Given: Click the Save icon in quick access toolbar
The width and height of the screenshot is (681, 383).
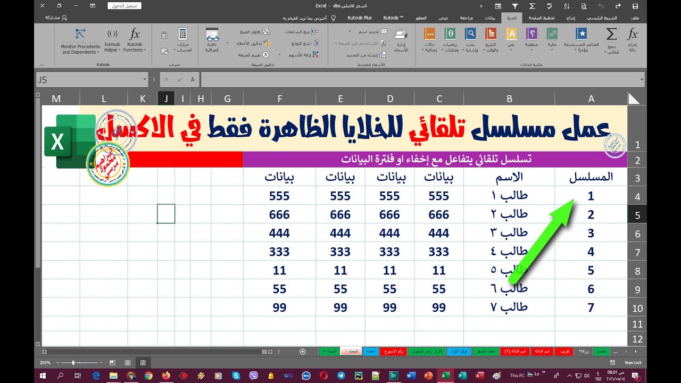Looking at the screenshot, I should pyautogui.click(x=635, y=6).
